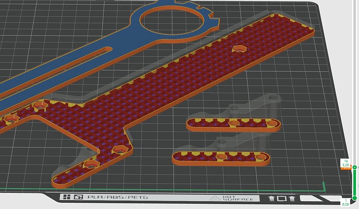
Task: Click the left icon of the bottom-right bed trio
Action: (272, 198)
